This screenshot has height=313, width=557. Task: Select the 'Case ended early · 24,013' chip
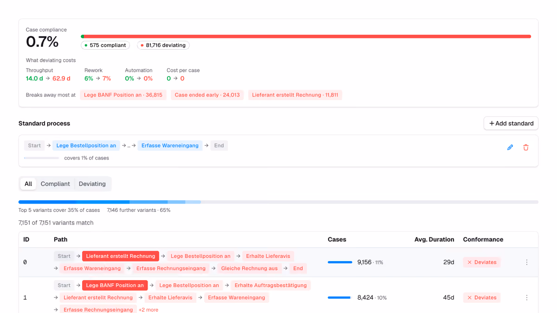click(x=207, y=95)
